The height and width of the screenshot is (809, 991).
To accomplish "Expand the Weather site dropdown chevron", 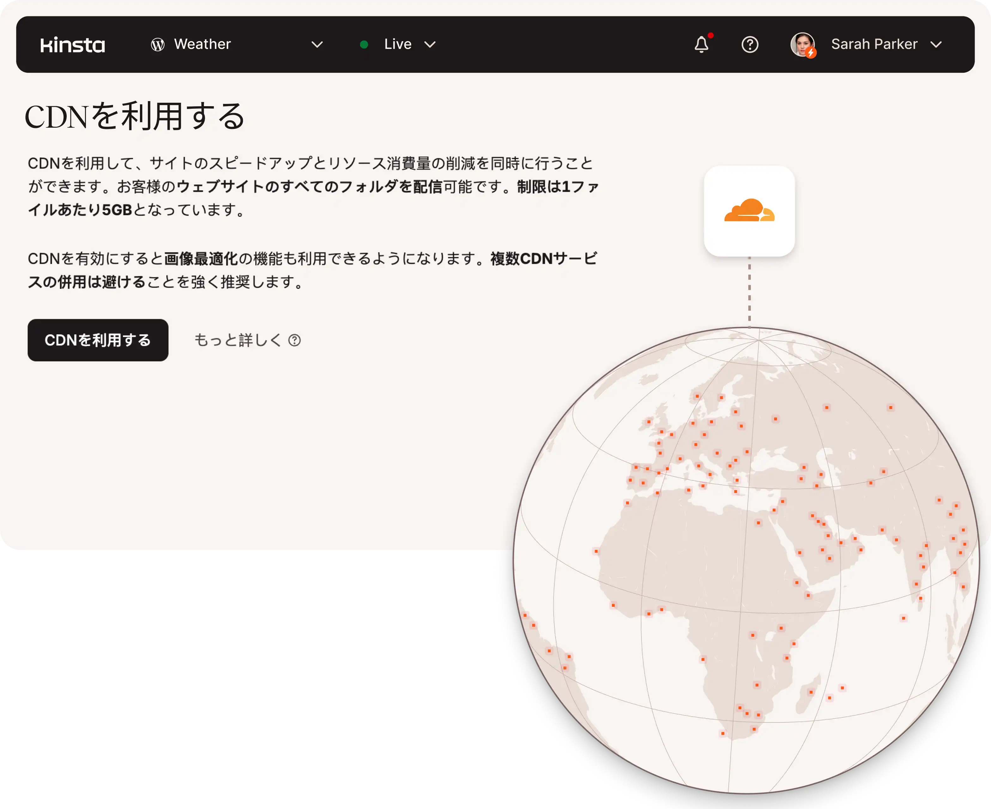I will (x=317, y=45).
